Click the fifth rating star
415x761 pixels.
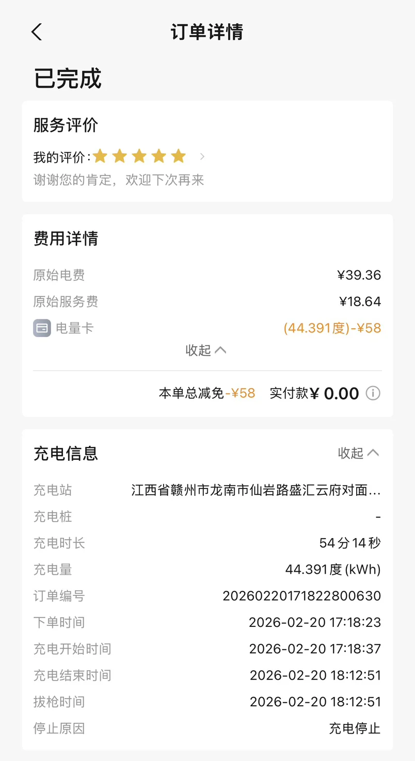point(179,156)
